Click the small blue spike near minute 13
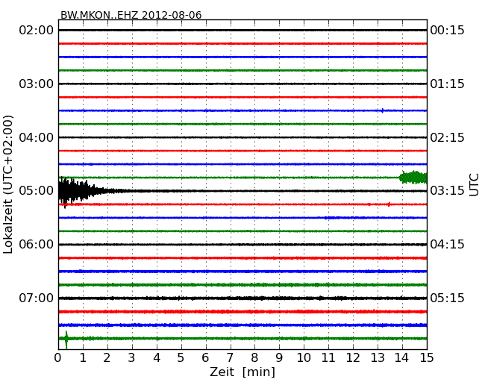Viewport: 485px width, 388px height. tap(383, 110)
